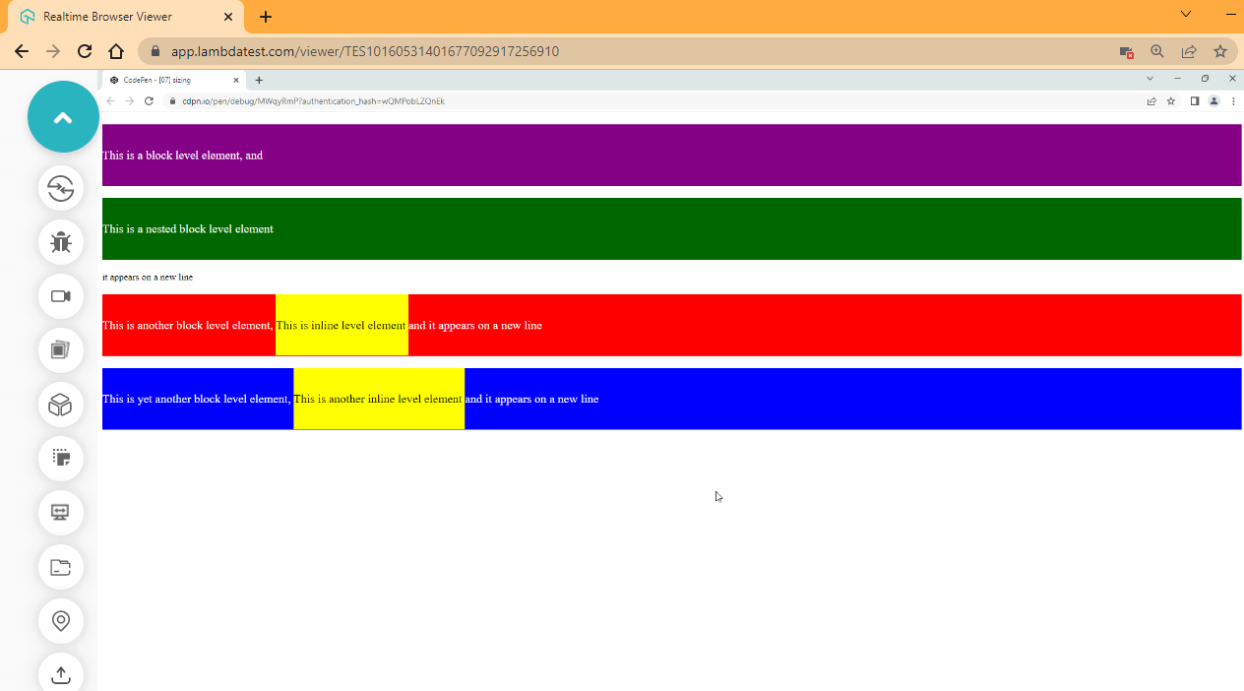Open the files folder icon in sidebar
Screen dimensions: 1244x691
[x=61, y=567]
